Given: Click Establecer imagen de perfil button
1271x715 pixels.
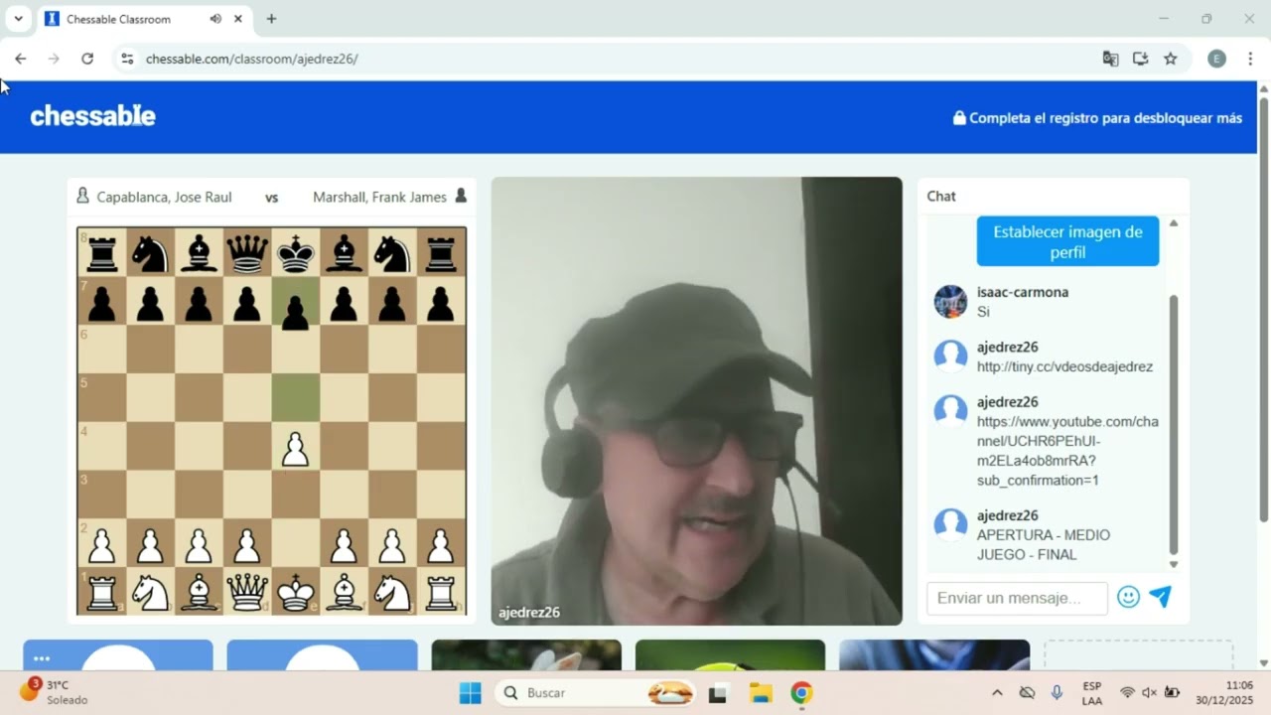Looking at the screenshot, I should point(1067,241).
